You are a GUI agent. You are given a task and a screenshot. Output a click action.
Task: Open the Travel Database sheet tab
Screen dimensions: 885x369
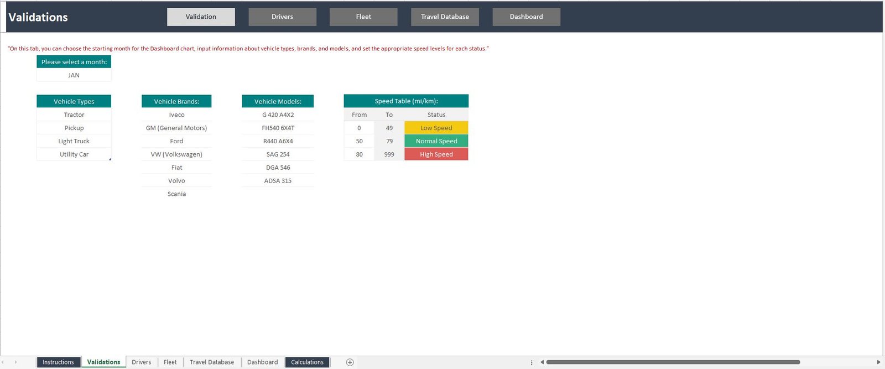211,362
